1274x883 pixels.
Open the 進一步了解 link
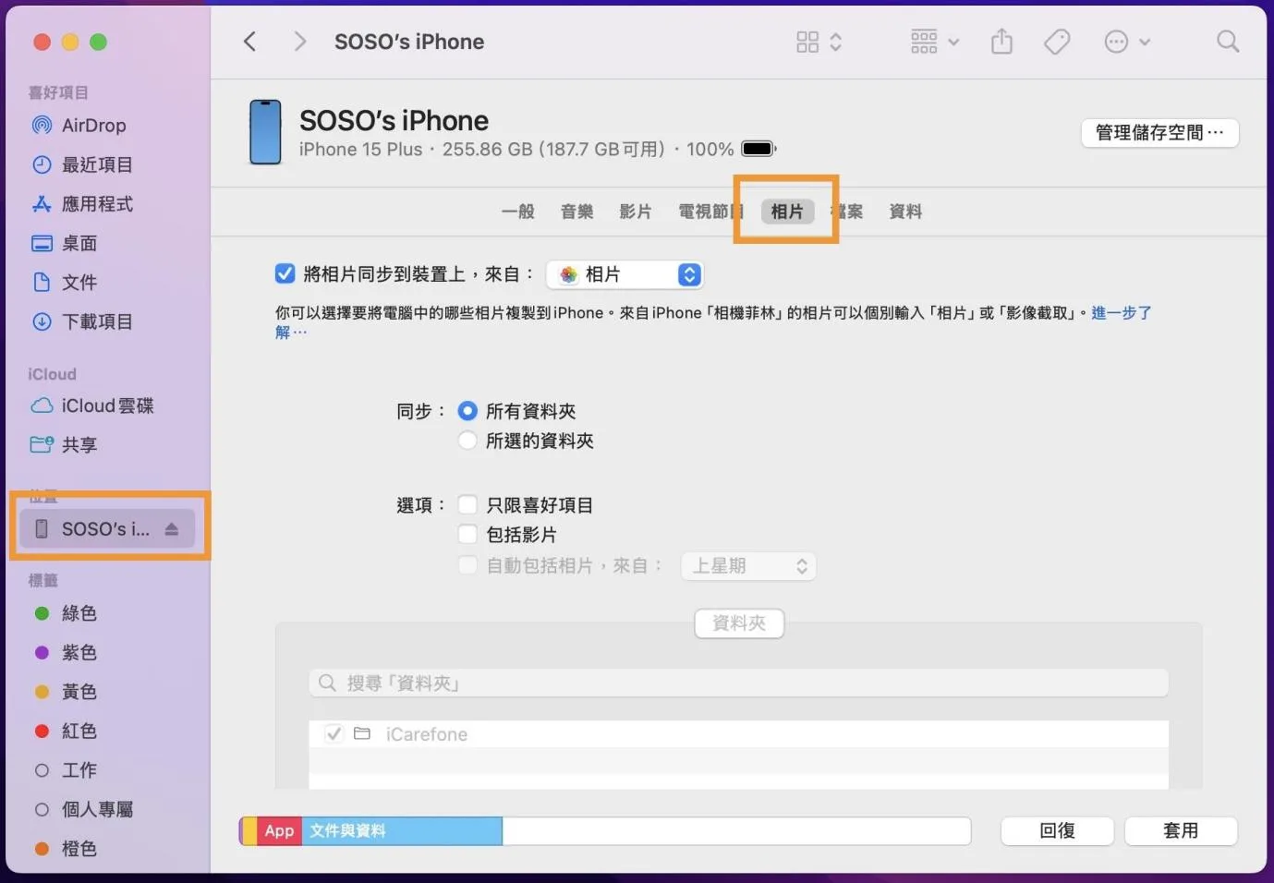1122,313
